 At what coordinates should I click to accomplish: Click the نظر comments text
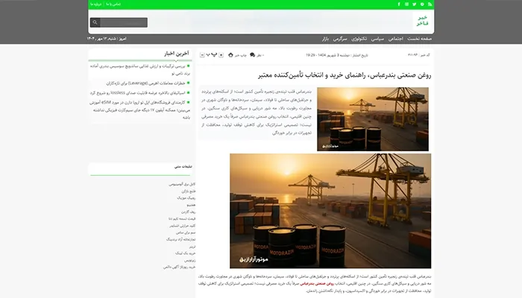click(259, 55)
